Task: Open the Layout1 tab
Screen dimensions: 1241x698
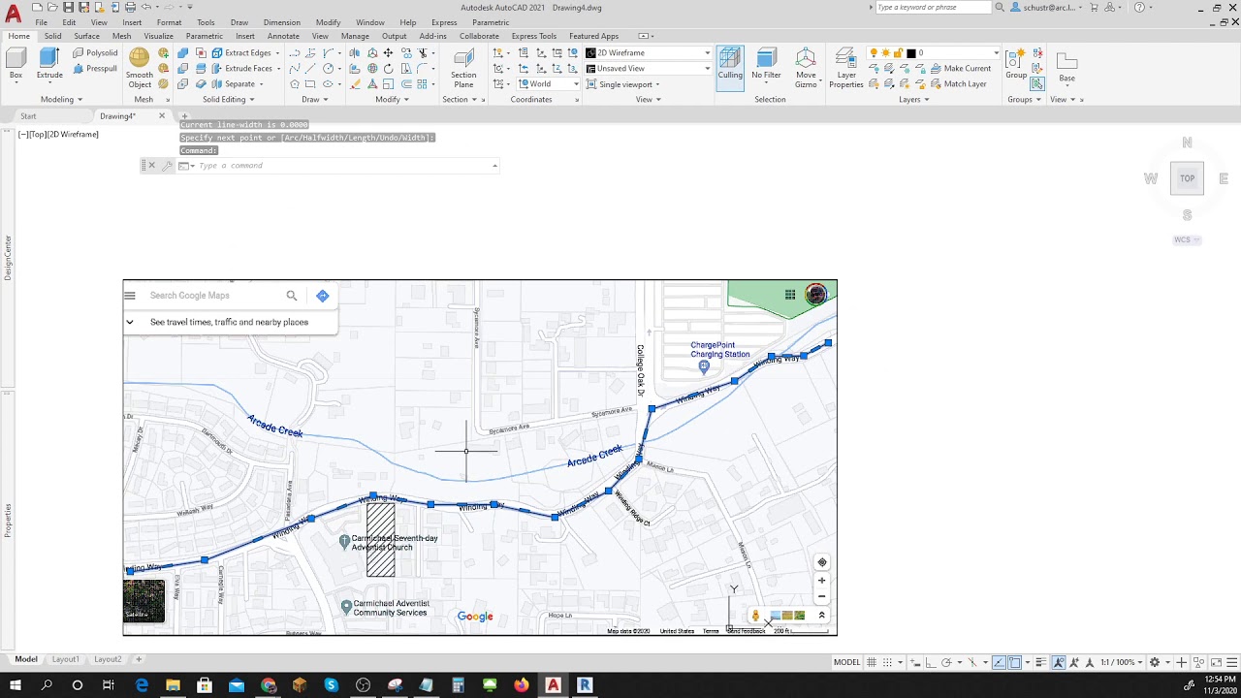Action: coord(65,659)
